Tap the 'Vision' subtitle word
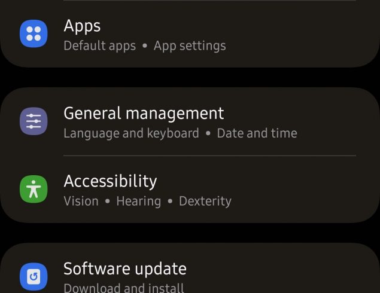380x293 pixels. (x=81, y=202)
